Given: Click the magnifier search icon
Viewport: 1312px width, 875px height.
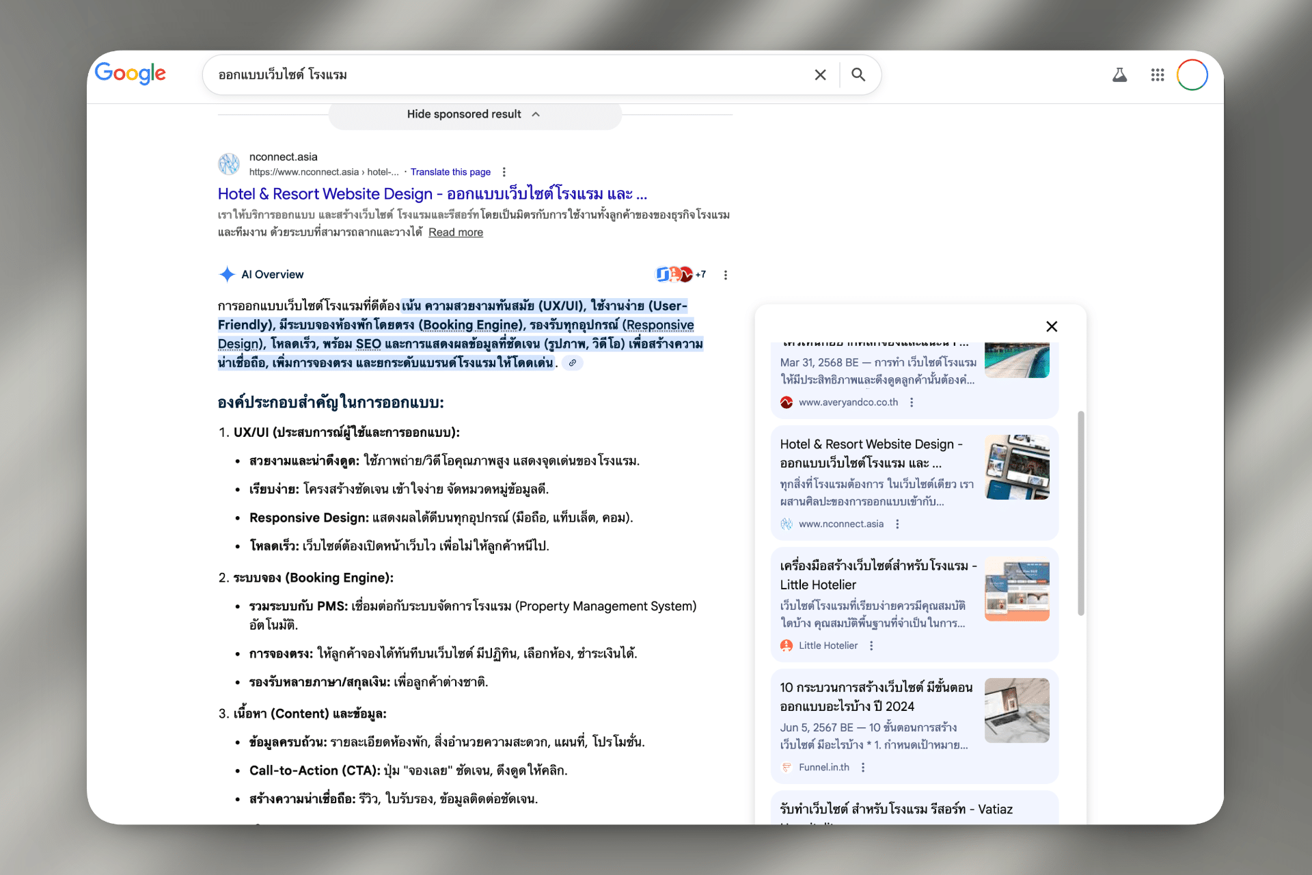Looking at the screenshot, I should (x=858, y=75).
